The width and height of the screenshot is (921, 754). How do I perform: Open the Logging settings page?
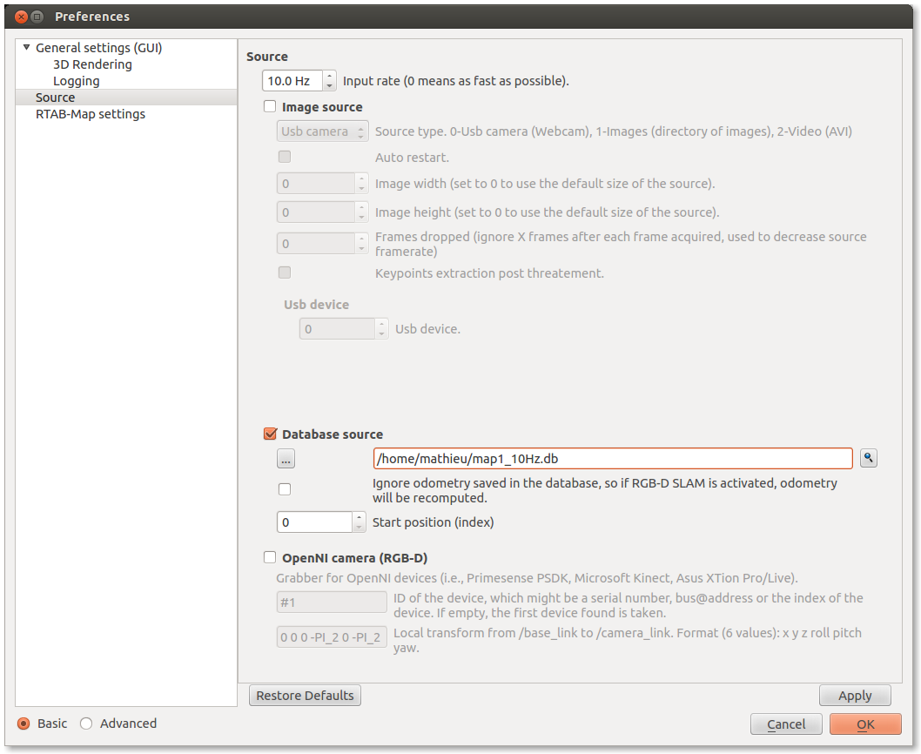76,81
